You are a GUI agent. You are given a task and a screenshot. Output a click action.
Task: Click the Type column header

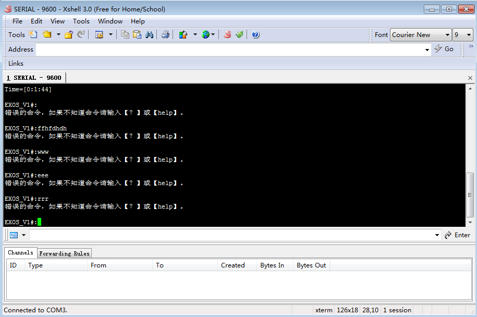(x=56, y=265)
